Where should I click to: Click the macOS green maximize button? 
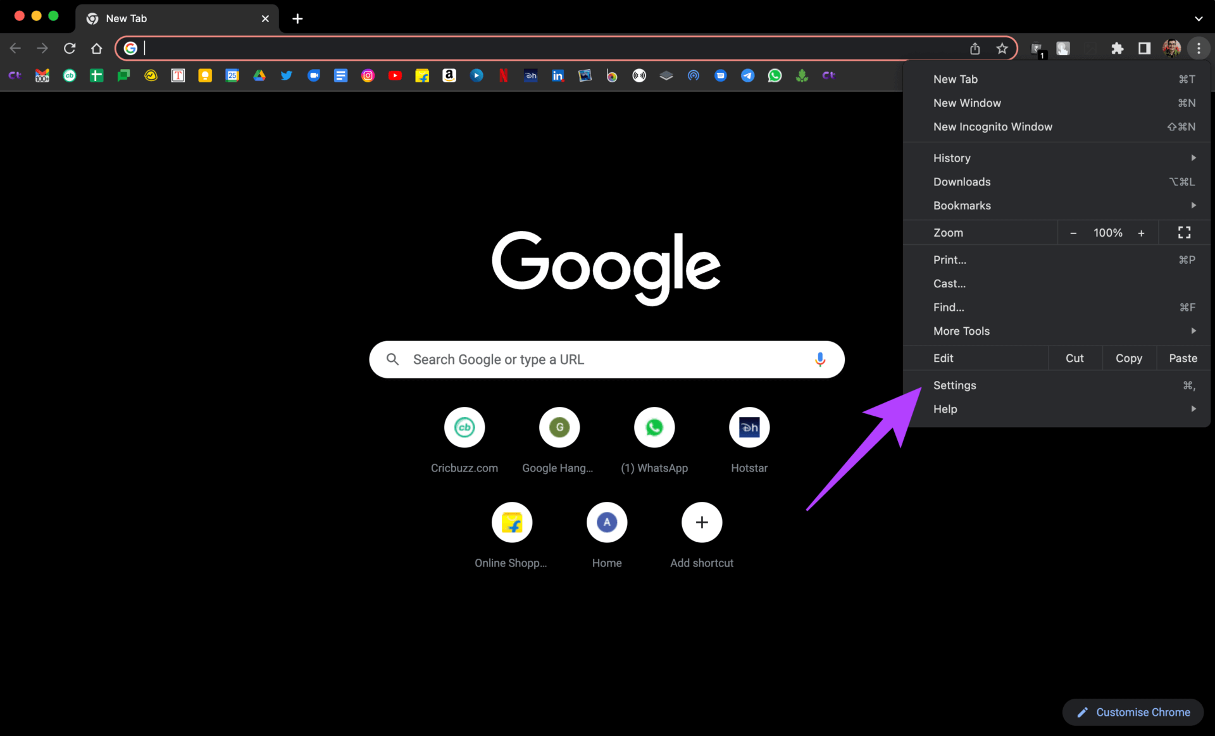pos(53,16)
